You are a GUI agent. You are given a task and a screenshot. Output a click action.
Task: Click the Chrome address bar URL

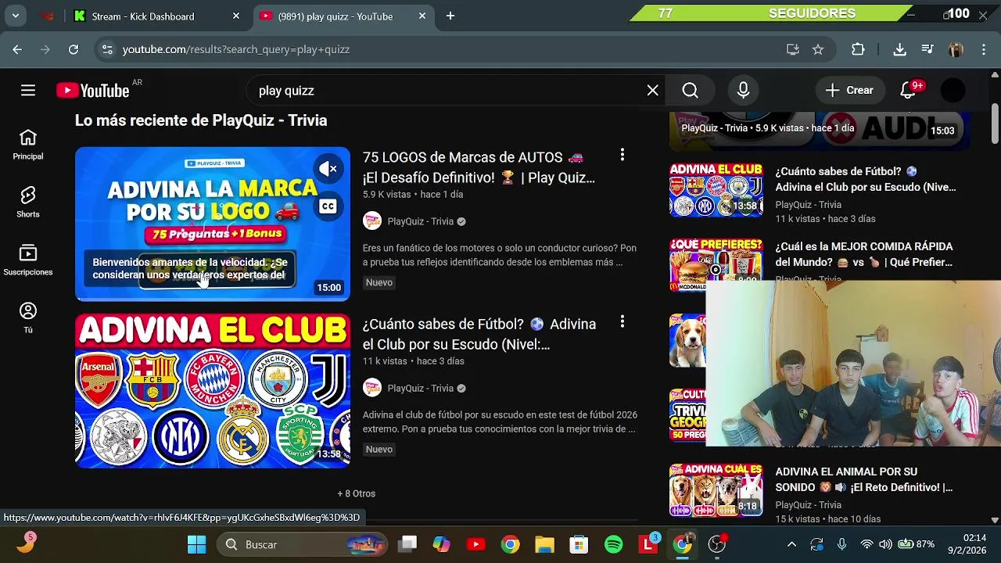tap(236, 49)
